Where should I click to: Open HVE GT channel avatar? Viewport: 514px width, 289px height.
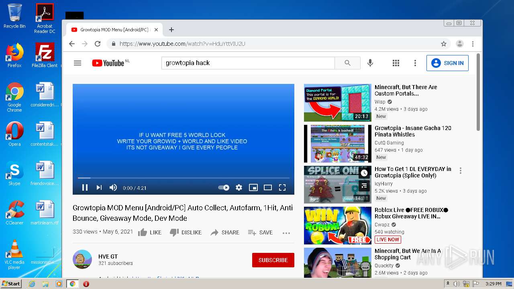click(82, 259)
